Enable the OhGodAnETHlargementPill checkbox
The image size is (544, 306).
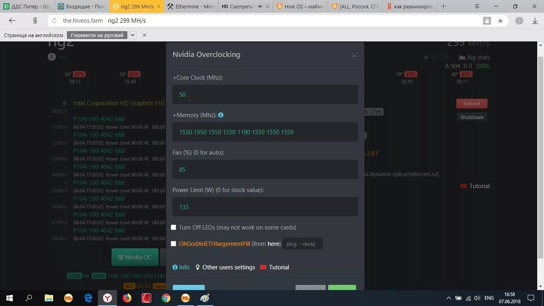(174, 244)
